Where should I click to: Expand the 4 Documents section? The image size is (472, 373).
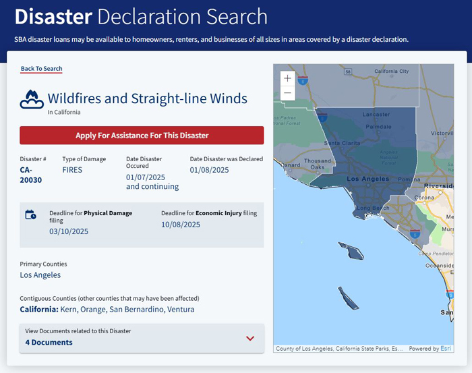pyautogui.click(x=142, y=338)
